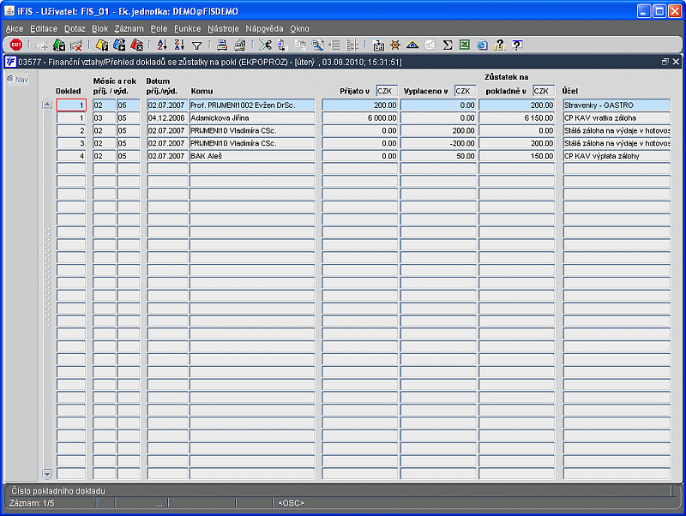
Task: Open the Okno menu
Action: click(x=299, y=28)
